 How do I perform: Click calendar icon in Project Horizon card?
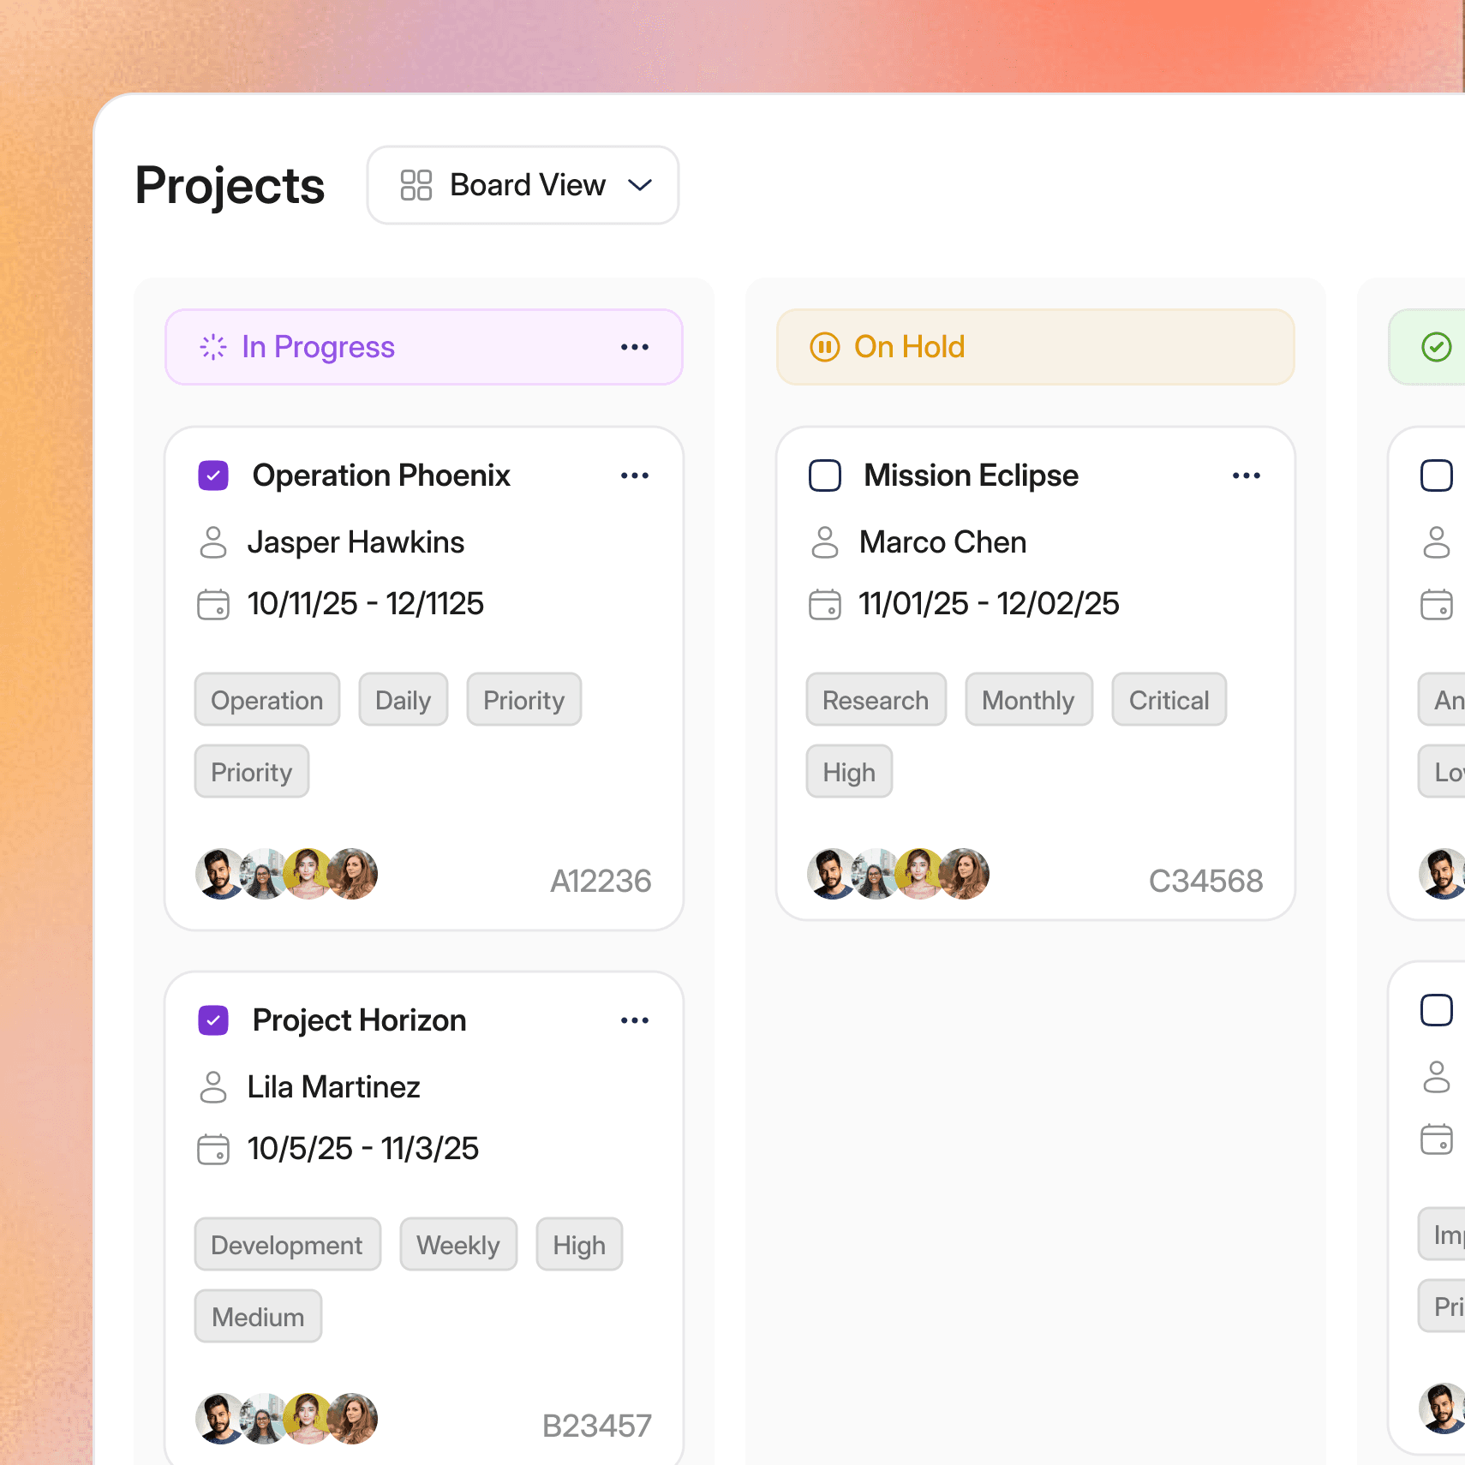pyautogui.click(x=213, y=1149)
